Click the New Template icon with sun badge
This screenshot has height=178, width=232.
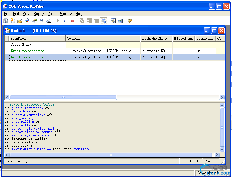click(13, 21)
